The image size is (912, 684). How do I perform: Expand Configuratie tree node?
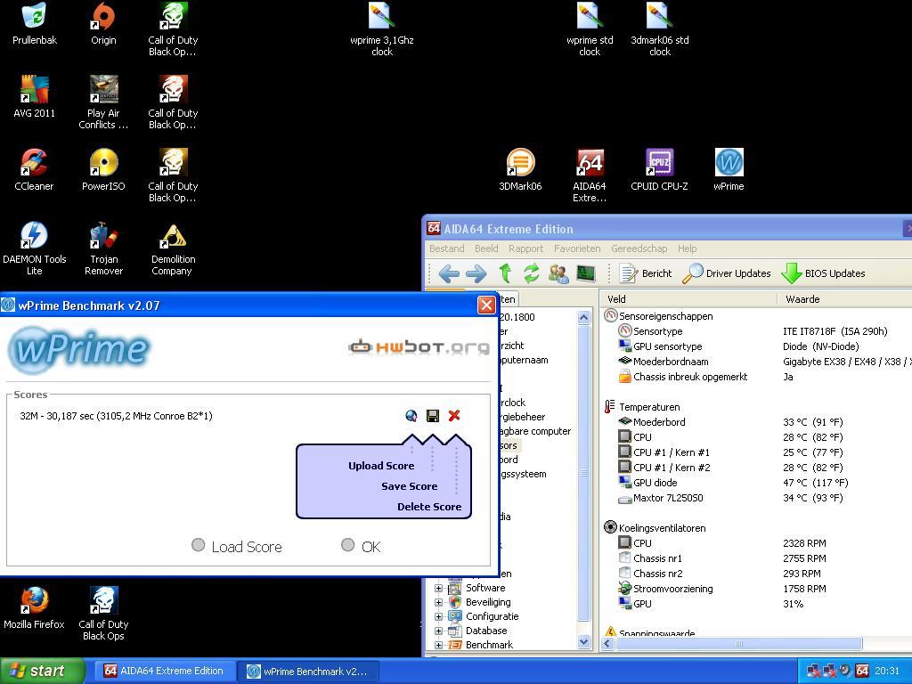coord(438,616)
